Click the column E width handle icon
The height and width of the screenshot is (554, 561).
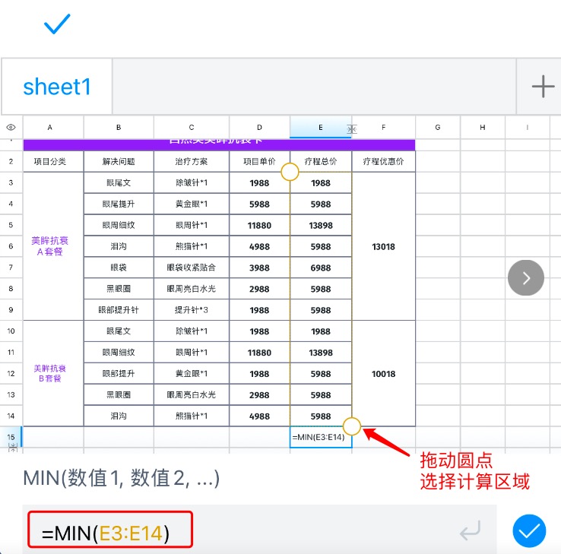[x=352, y=128]
